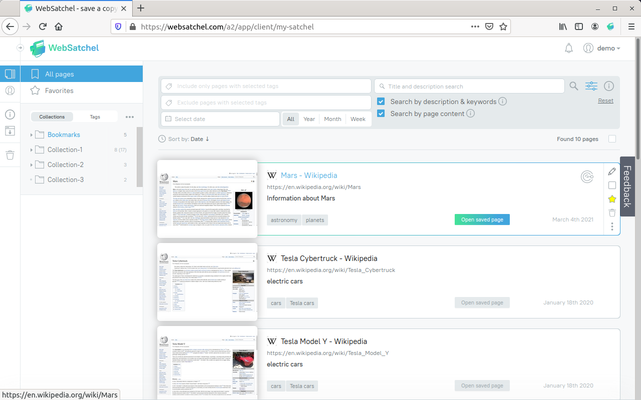Edit the Mars page entry (pencil)
The height and width of the screenshot is (400, 641).
pyautogui.click(x=612, y=171)
